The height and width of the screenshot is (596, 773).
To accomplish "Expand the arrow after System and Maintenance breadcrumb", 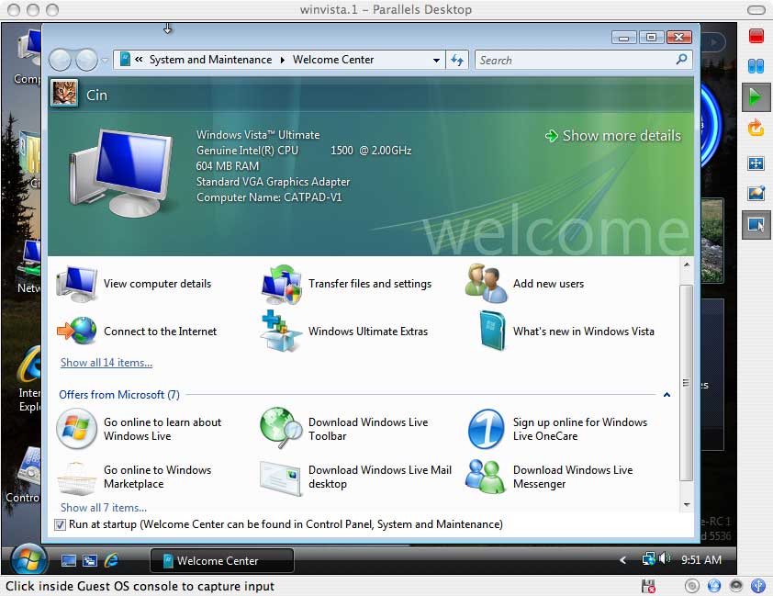I will click(283, 60).
